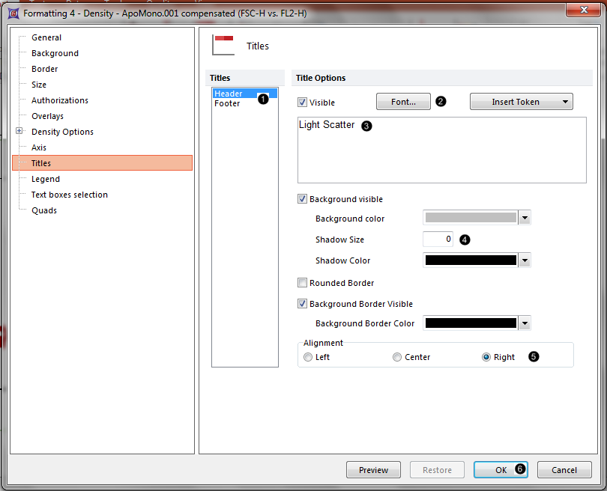Expand the Density Options tree node

(19, 132)
